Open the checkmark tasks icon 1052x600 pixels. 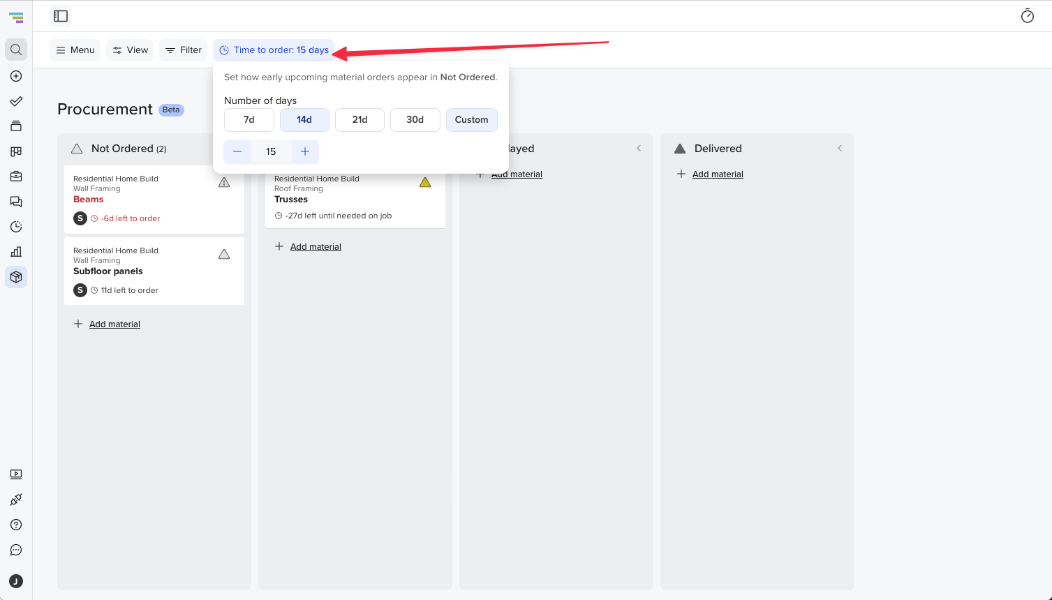[16, 101]
